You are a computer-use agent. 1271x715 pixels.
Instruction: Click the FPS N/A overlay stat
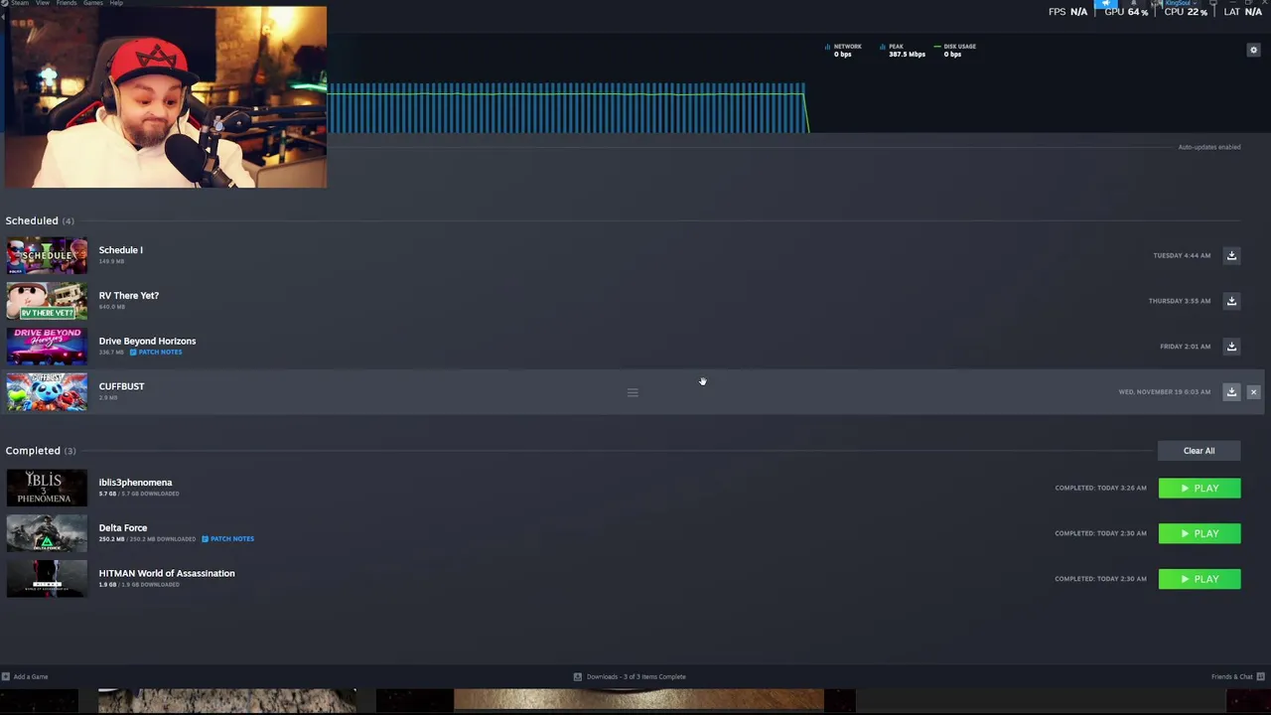coord(1067,12)
